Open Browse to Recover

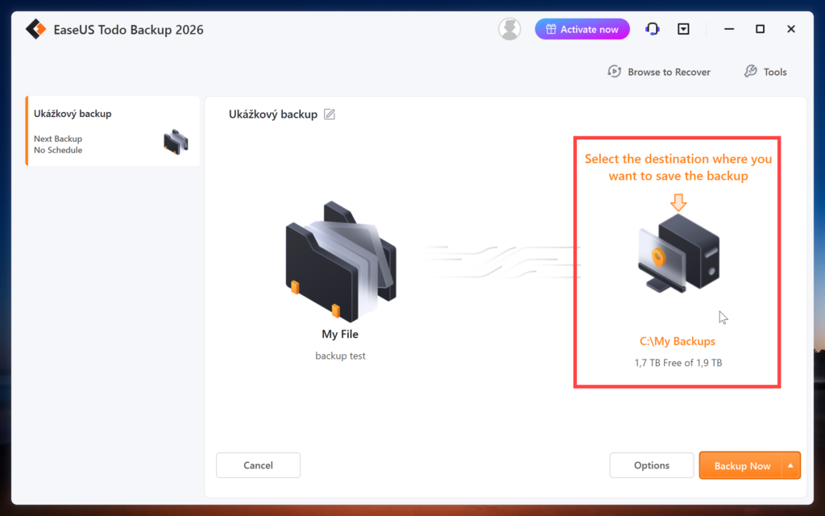click(x=659, y=72)
